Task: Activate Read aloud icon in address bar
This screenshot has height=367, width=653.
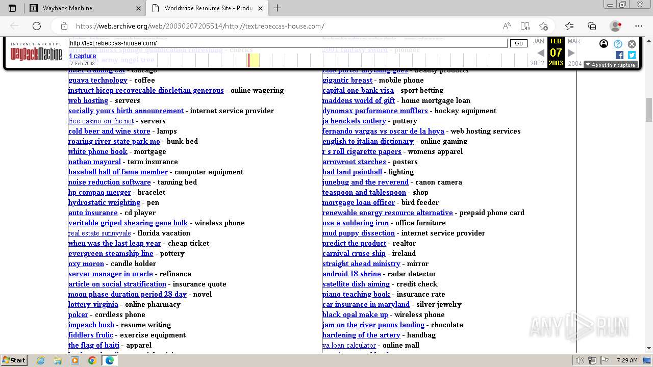Action: [507, 26]
